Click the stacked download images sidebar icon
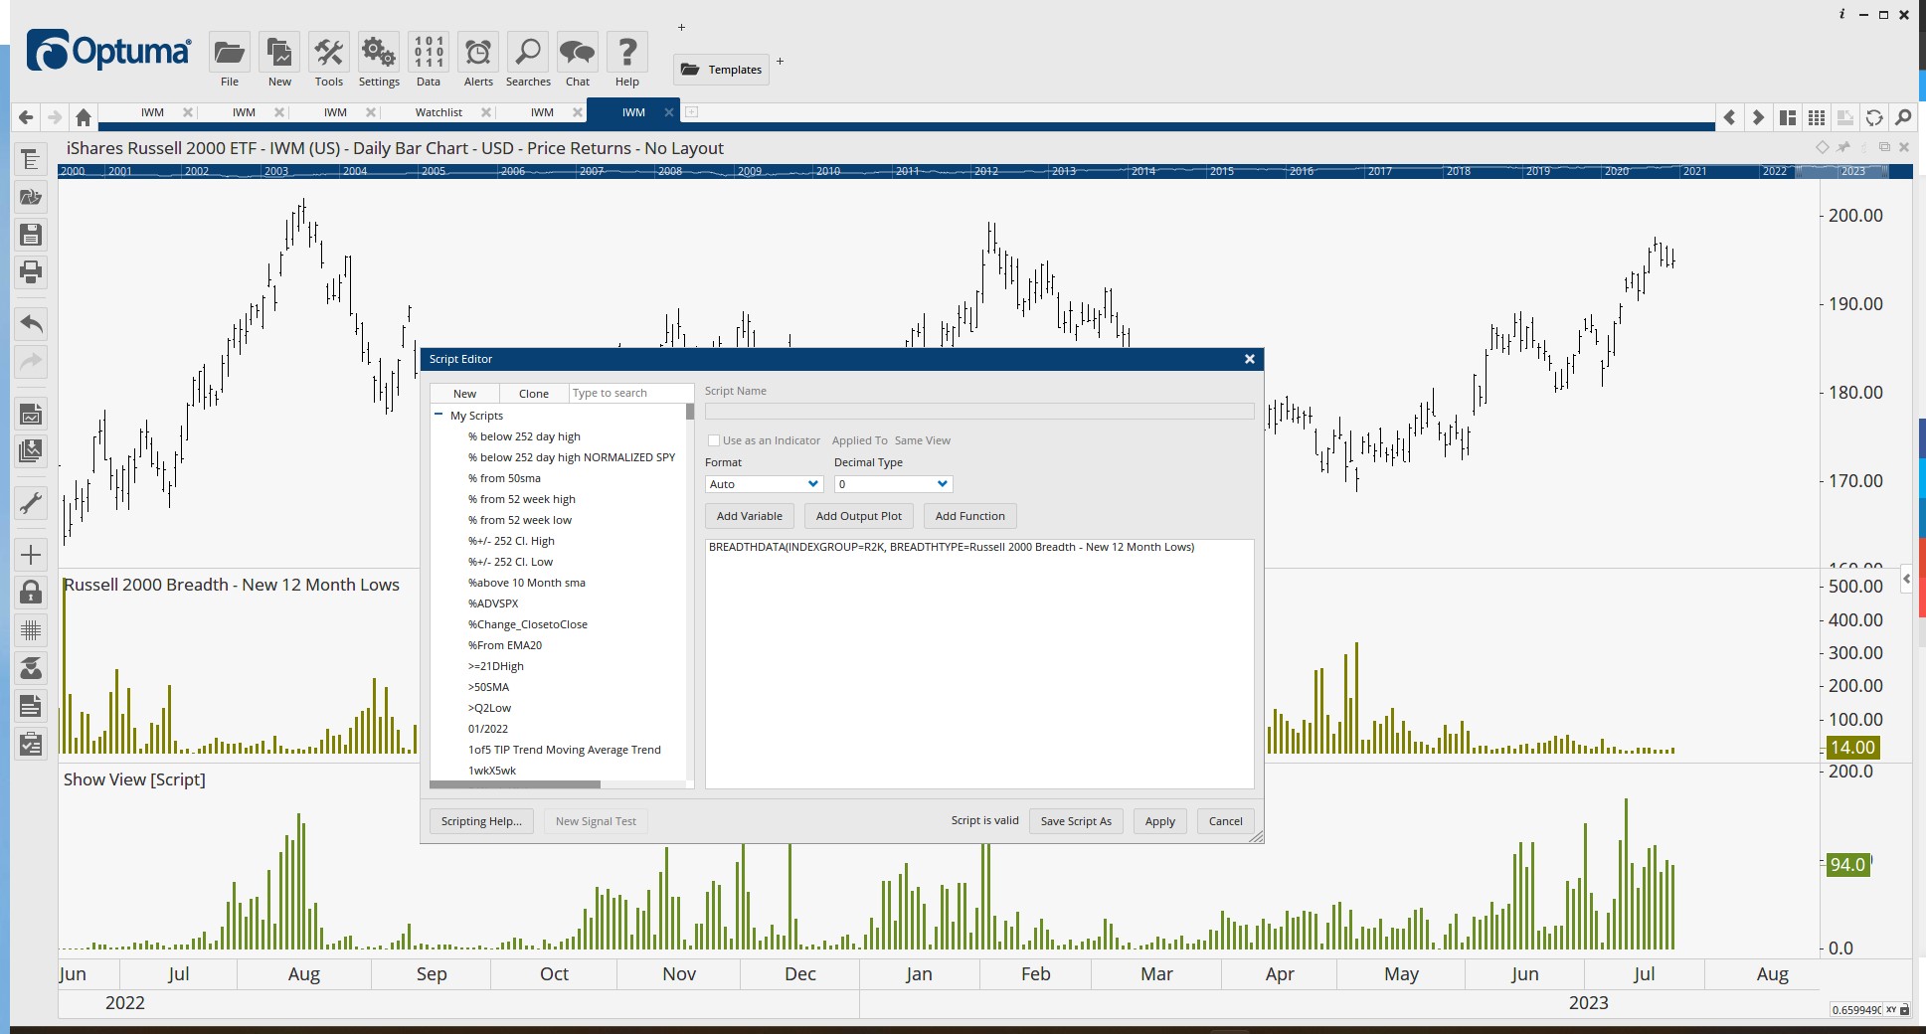Screen dimensions: 1926x1034 pyautogui.click(x=31, y=451)
